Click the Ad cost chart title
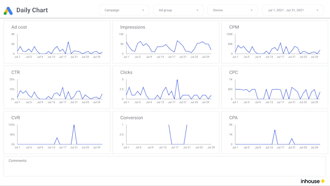 (19, 27)
